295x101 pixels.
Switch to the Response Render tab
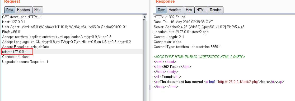[216, 10]
